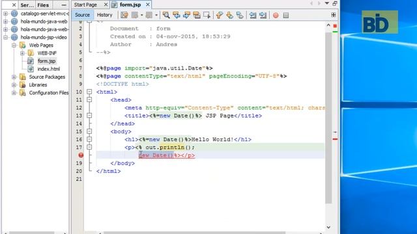Expand the catalogo-servlet-mvc project node

tap(5, 14)
